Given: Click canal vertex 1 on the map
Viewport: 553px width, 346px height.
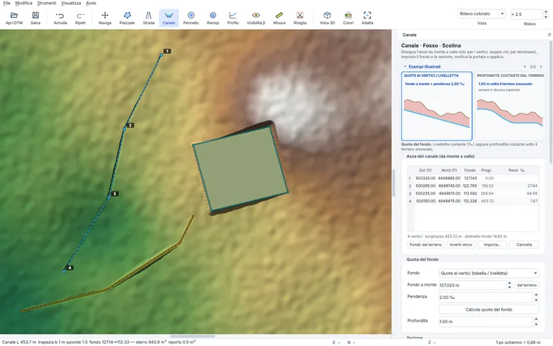Looking at the screenshot, I should (162, 55).
